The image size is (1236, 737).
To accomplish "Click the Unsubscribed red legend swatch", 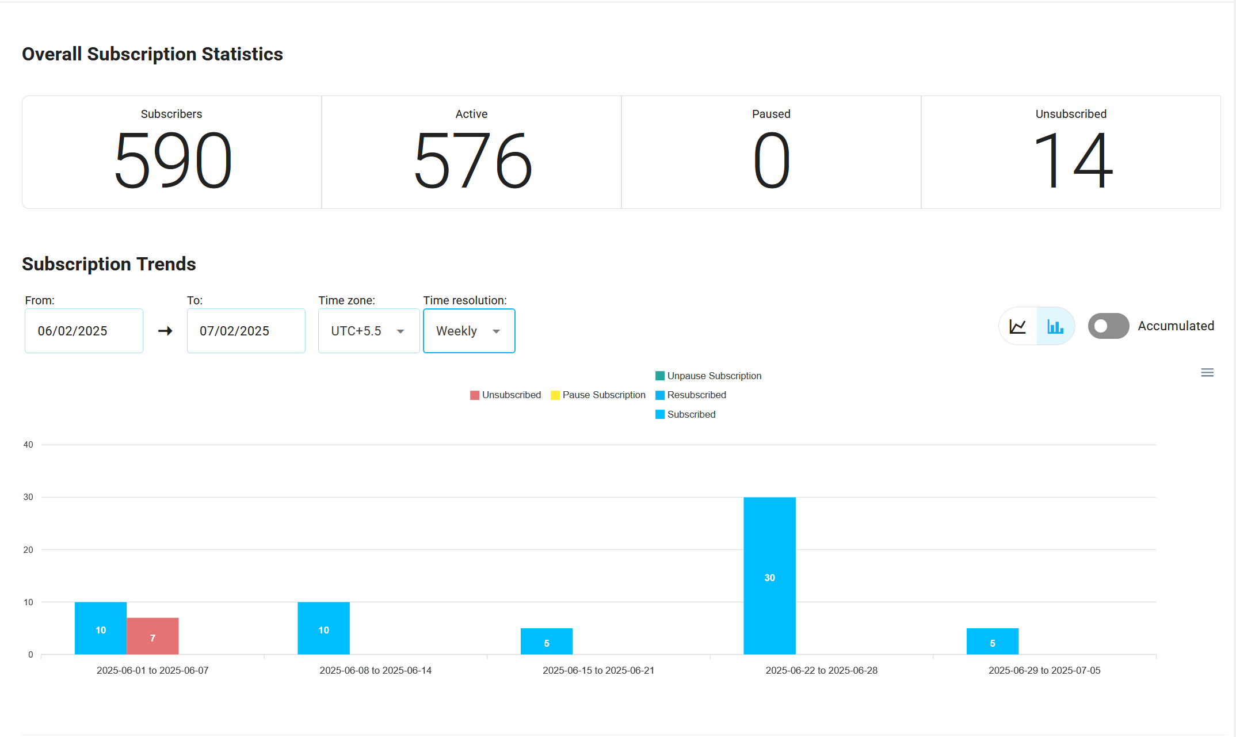I will coord(474,395).
